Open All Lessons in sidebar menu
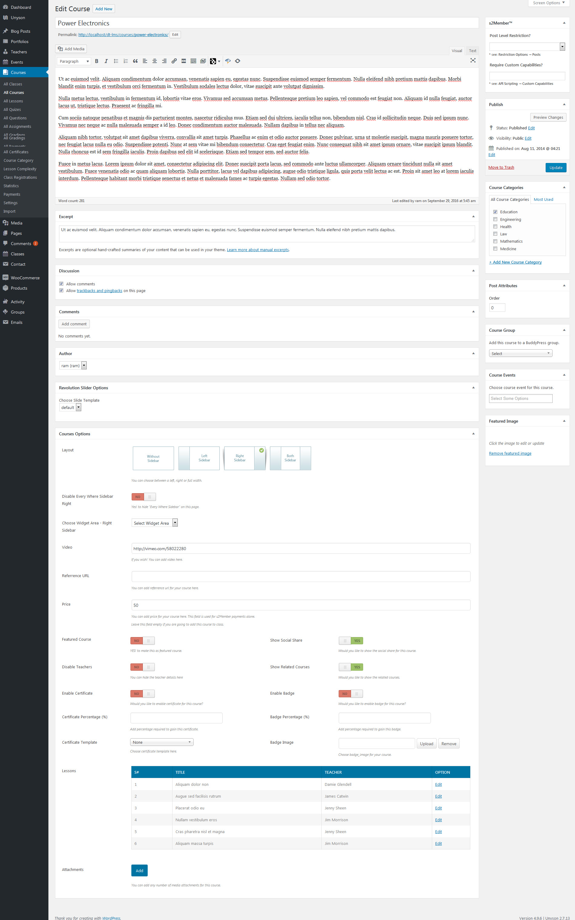575x920 pixels. point(13,101)
